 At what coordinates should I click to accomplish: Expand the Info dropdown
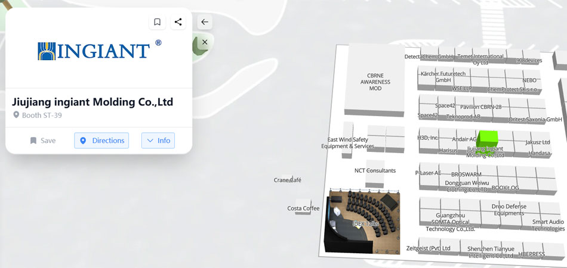[158, 141]
